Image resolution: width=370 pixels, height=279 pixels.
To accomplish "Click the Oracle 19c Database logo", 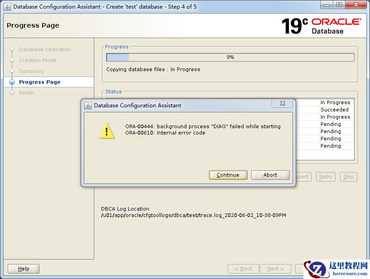I will 321,26.
